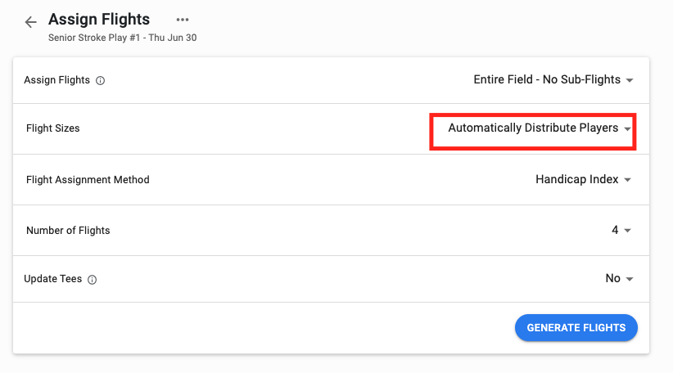673x373 pixels.
Task: Click the arrow next to Entire Field option
Action: click(630, 81)
